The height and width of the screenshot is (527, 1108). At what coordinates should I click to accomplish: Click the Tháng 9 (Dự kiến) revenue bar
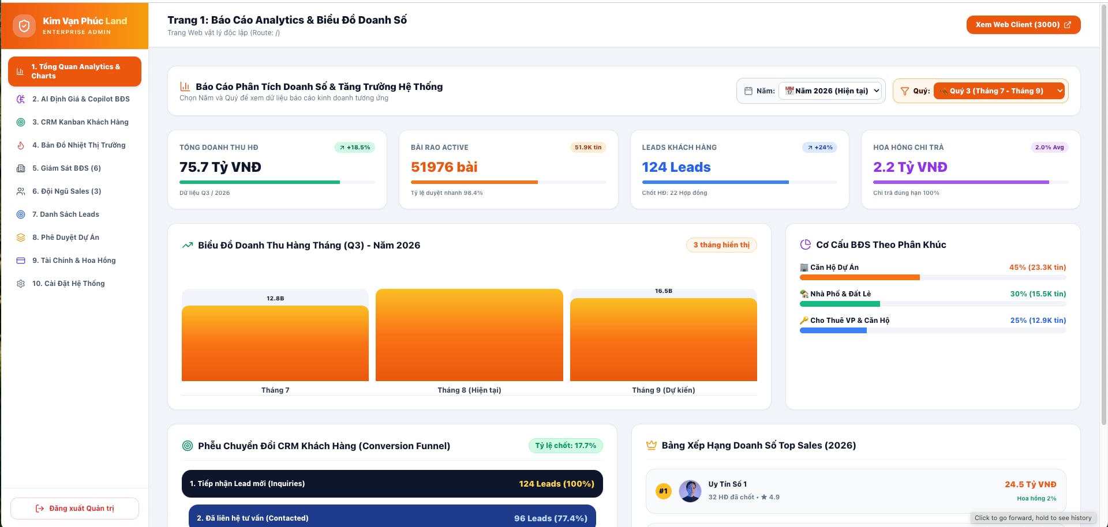click(664, 340)
